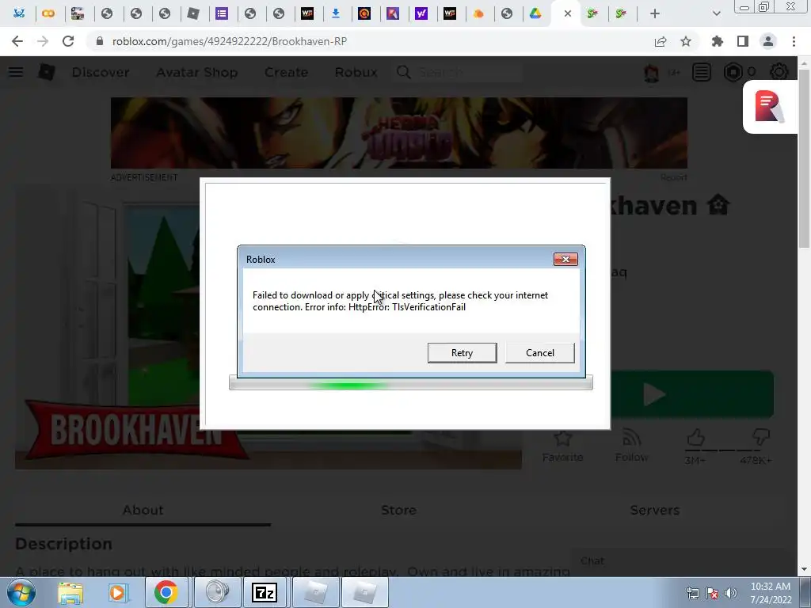Reload the Brookhaven page
This screenshot has height=608, width=811.
68,41
